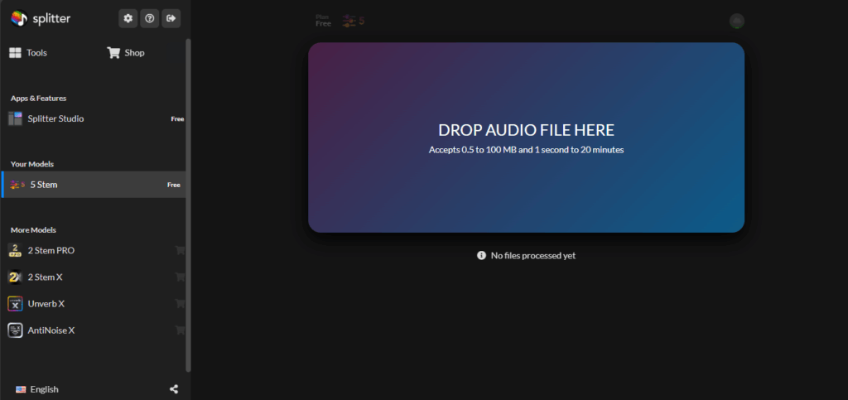Click the cart icon beside Unverb X
This screenshot has height=400, width=848.
tap(180, 304)
